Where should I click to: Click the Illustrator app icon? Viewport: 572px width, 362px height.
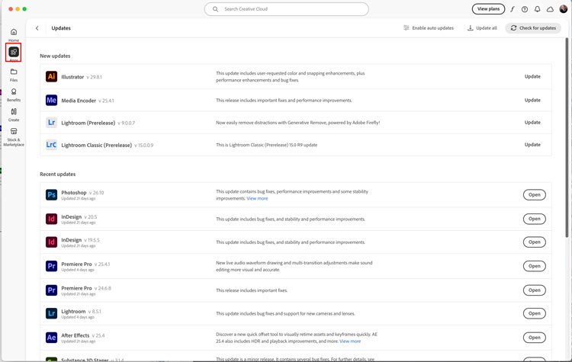[x=51, y=76]
